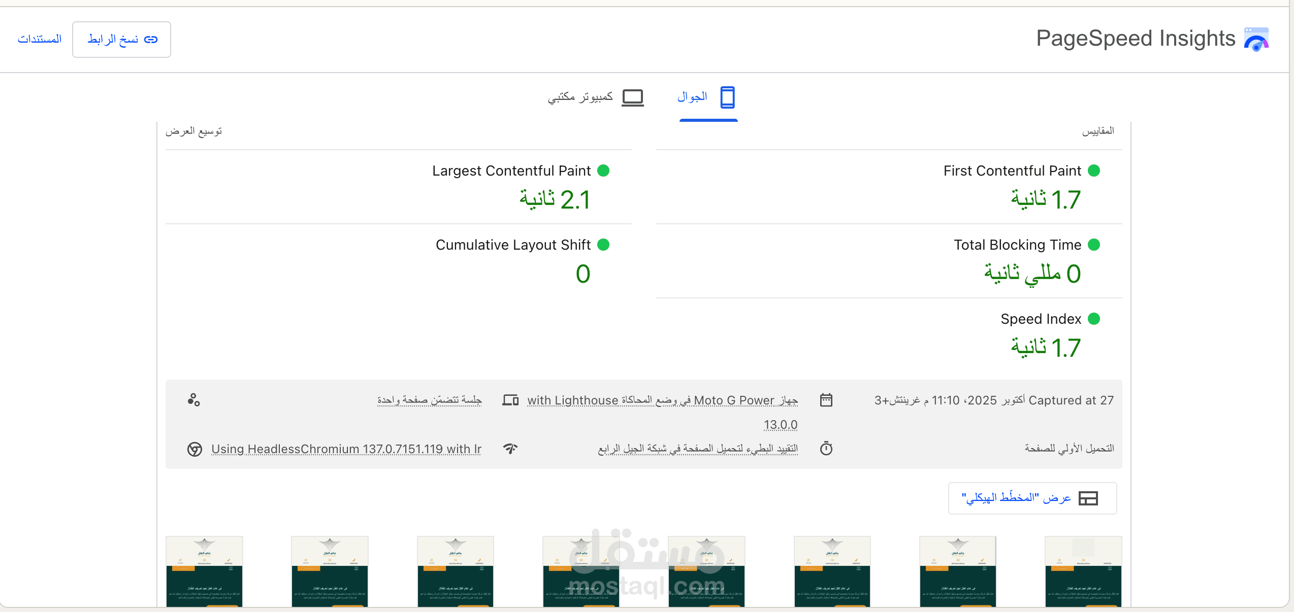Click the devices emulation icon

coord(510,400)
